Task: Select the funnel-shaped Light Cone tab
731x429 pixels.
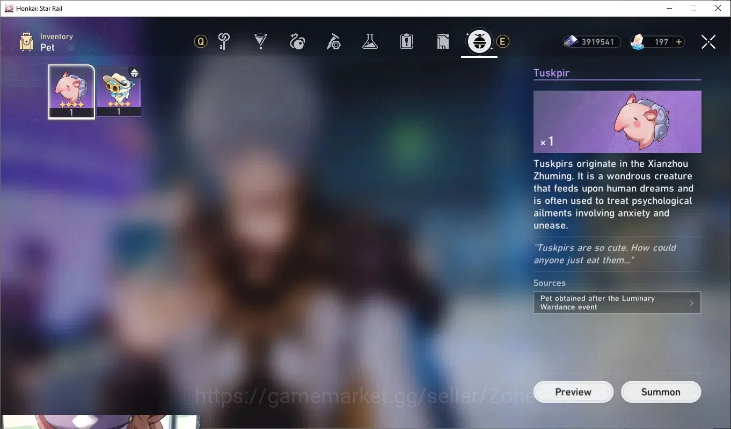Action: [261, 41]
